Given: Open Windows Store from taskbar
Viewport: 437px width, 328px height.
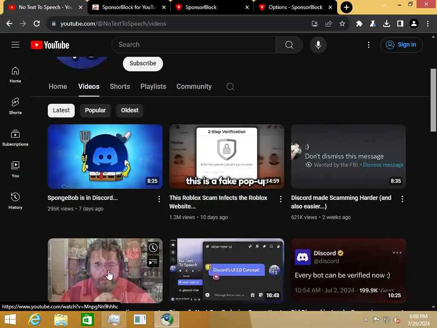Looking at the screenshot, I should click(87, 319).
